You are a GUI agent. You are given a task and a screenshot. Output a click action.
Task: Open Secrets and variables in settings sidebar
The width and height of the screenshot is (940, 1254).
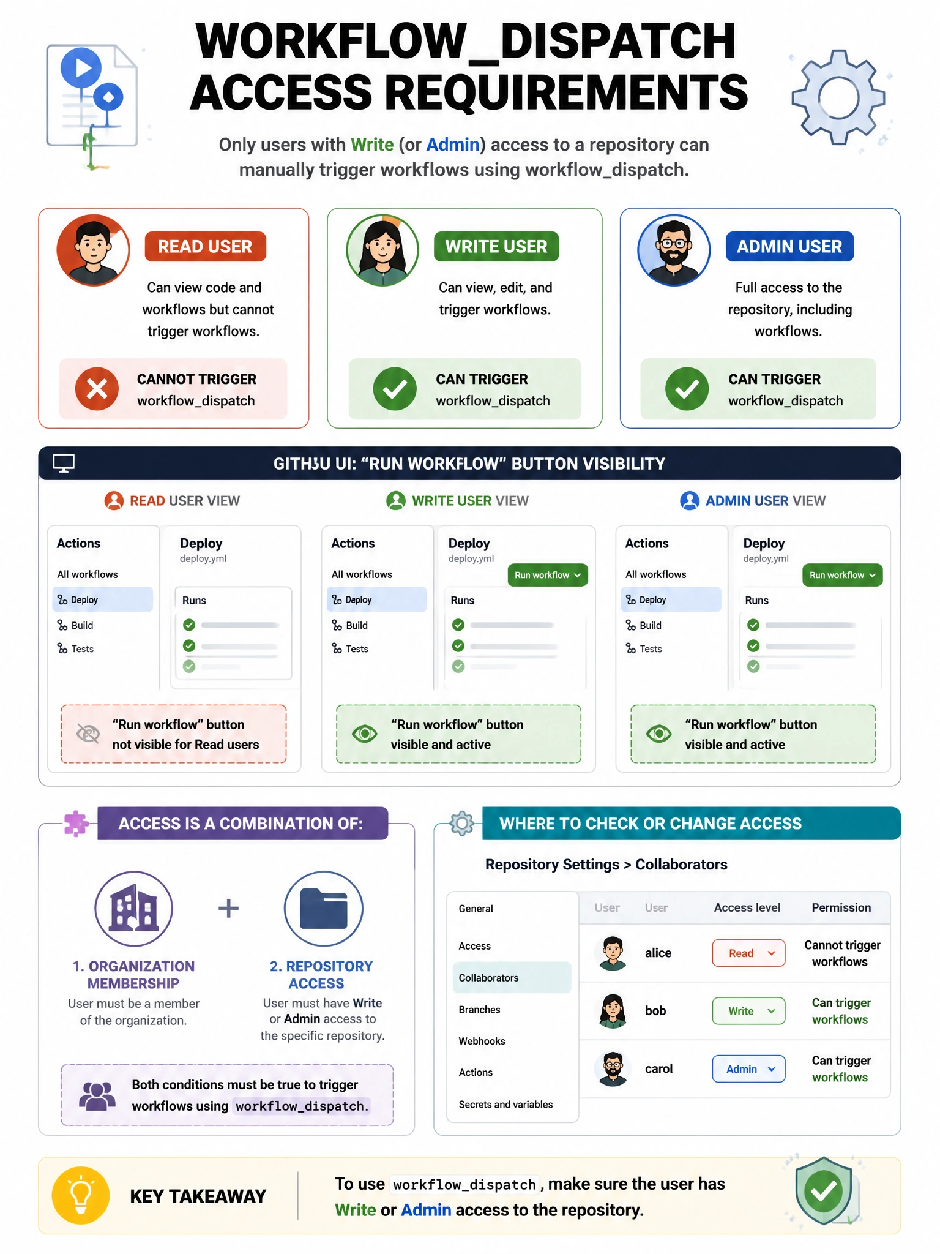click(x=505, y=1104)
